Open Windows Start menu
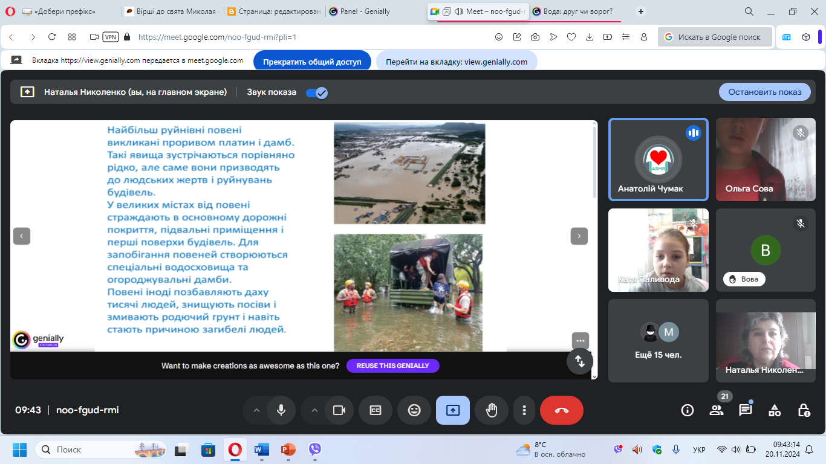 (20, 449)
